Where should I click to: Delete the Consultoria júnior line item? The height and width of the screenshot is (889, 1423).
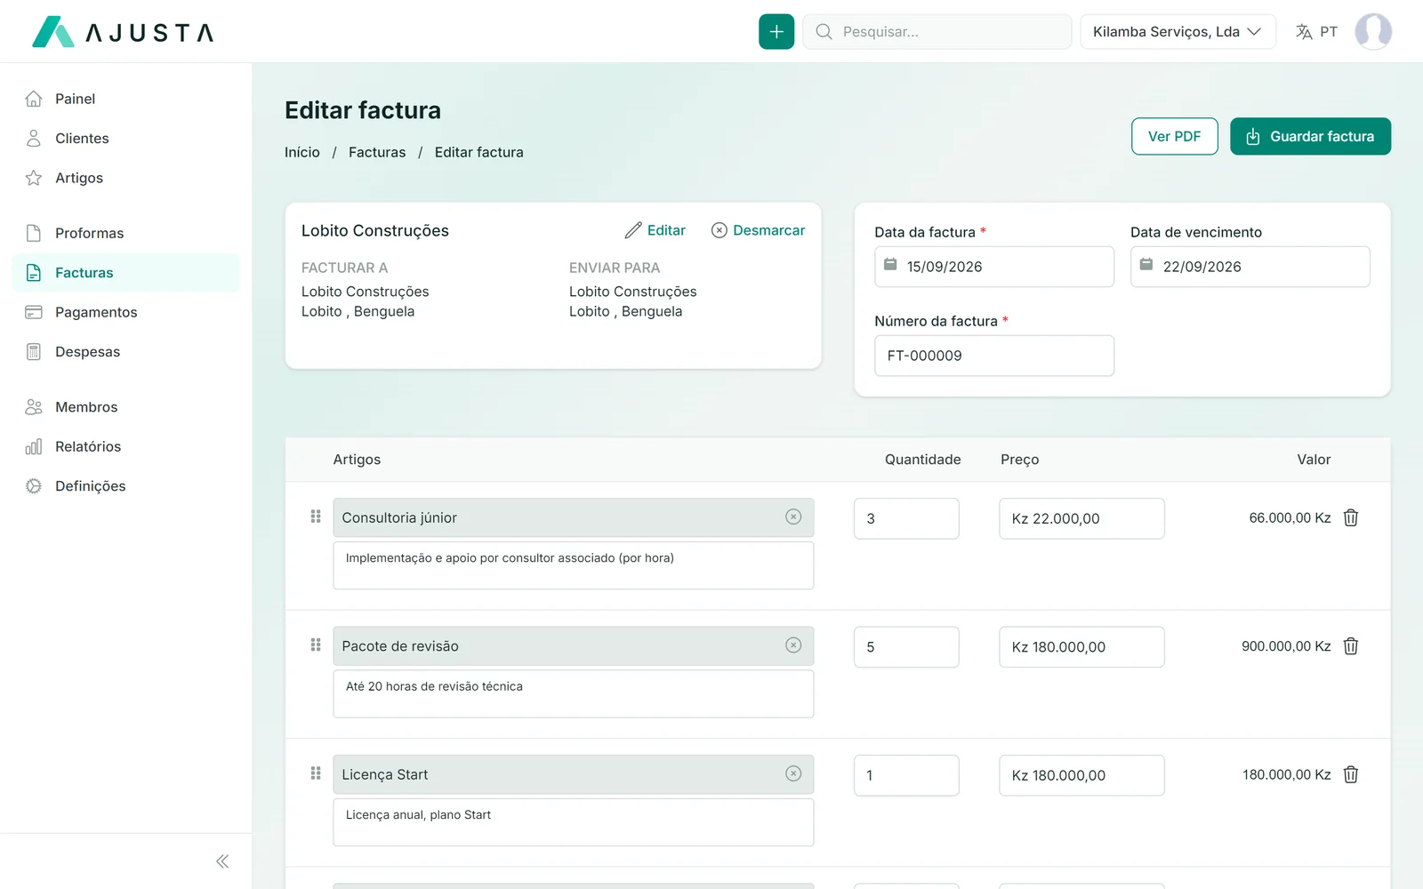pyautogui.click(x=1350, y=517)
